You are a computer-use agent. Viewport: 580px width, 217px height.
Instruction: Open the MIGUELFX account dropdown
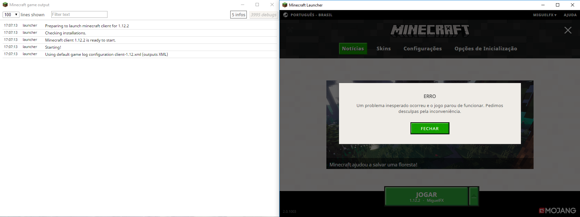[x=545, y=15]
